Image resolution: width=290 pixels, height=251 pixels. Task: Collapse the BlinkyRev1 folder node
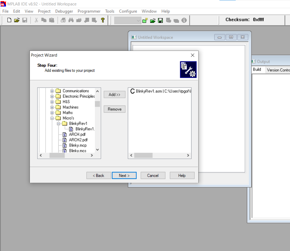tap(58, 124)
